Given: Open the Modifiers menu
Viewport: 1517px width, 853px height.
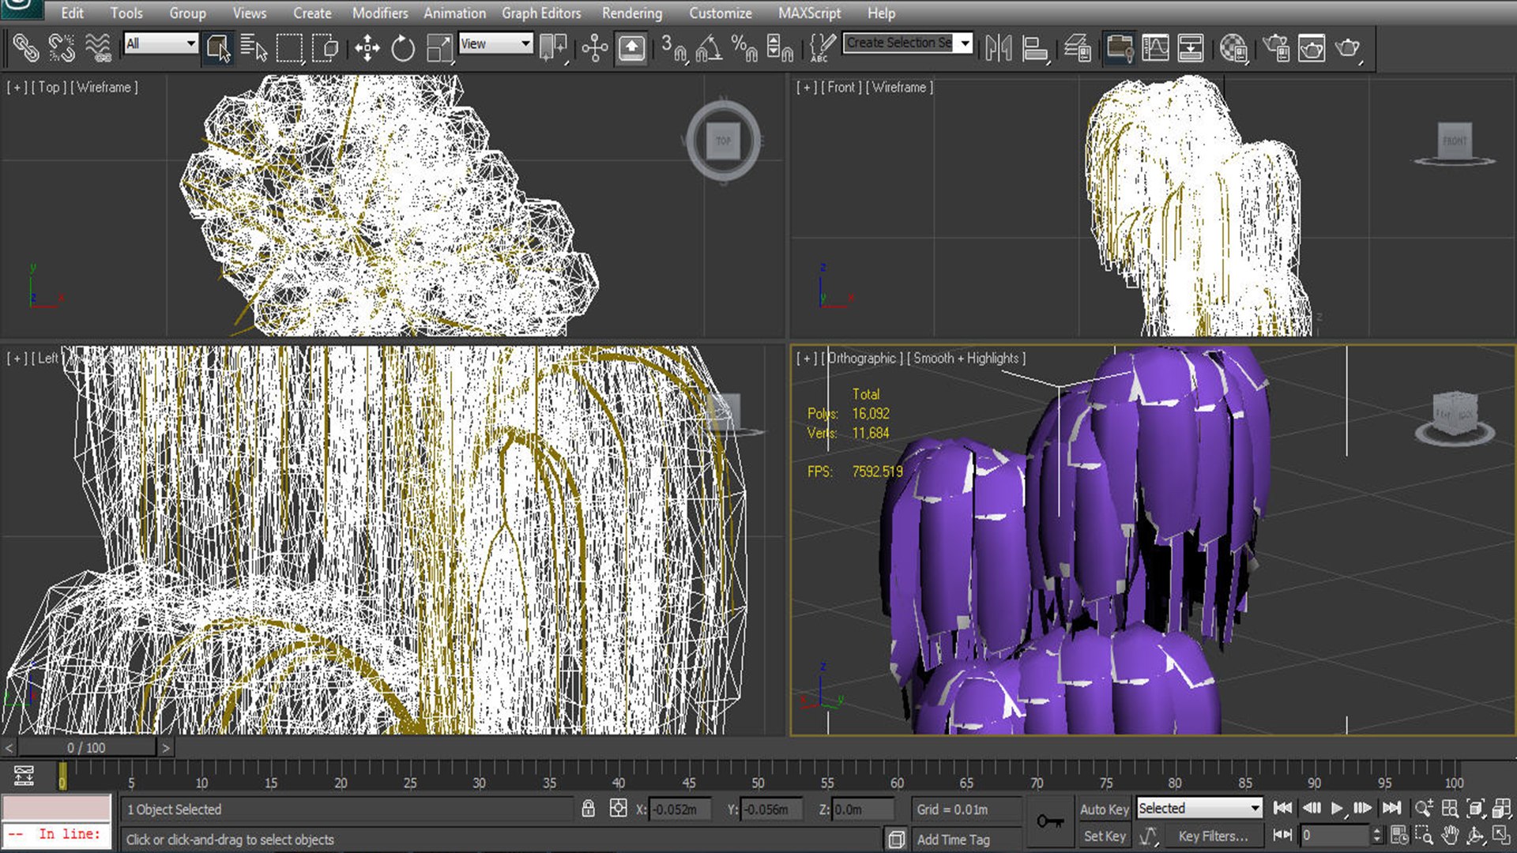Looking at the screenshot, I should click(380, 13).
